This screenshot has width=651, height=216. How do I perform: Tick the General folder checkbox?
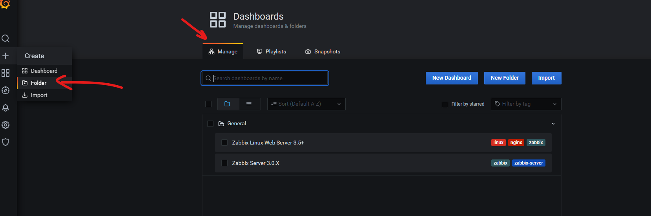(210, 124)
